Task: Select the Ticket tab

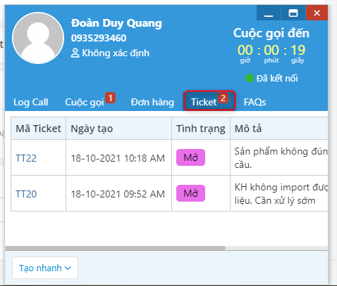Action: click(209, 100)
